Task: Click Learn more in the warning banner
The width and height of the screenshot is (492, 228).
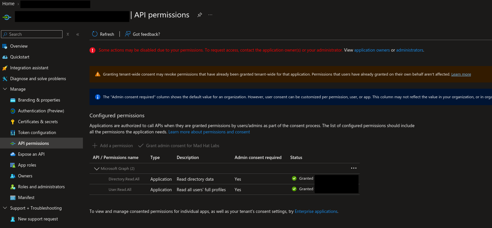Action: (x=461, y=74)
